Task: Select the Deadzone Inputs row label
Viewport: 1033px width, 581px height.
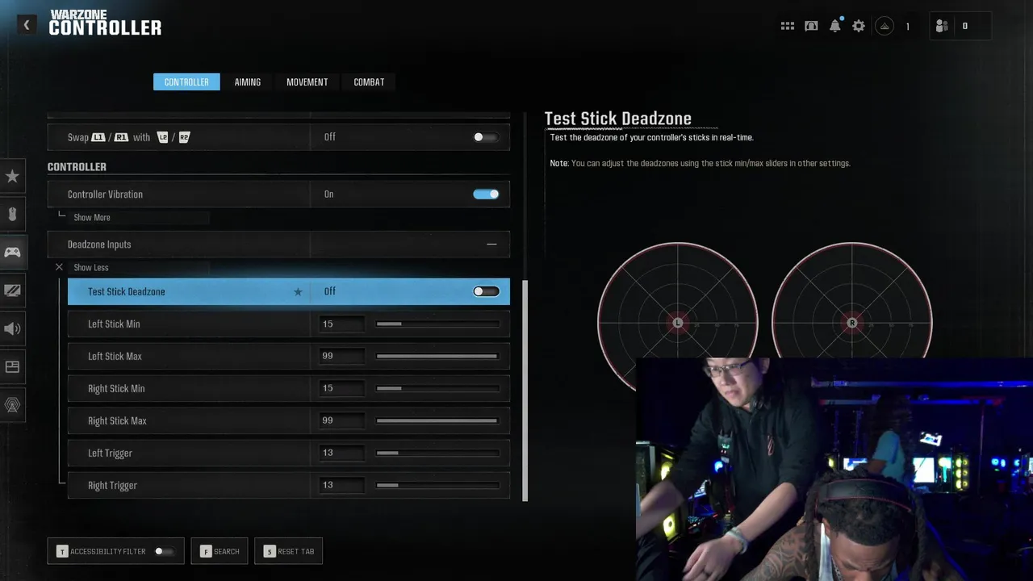Action: click(x=99, y=245)
